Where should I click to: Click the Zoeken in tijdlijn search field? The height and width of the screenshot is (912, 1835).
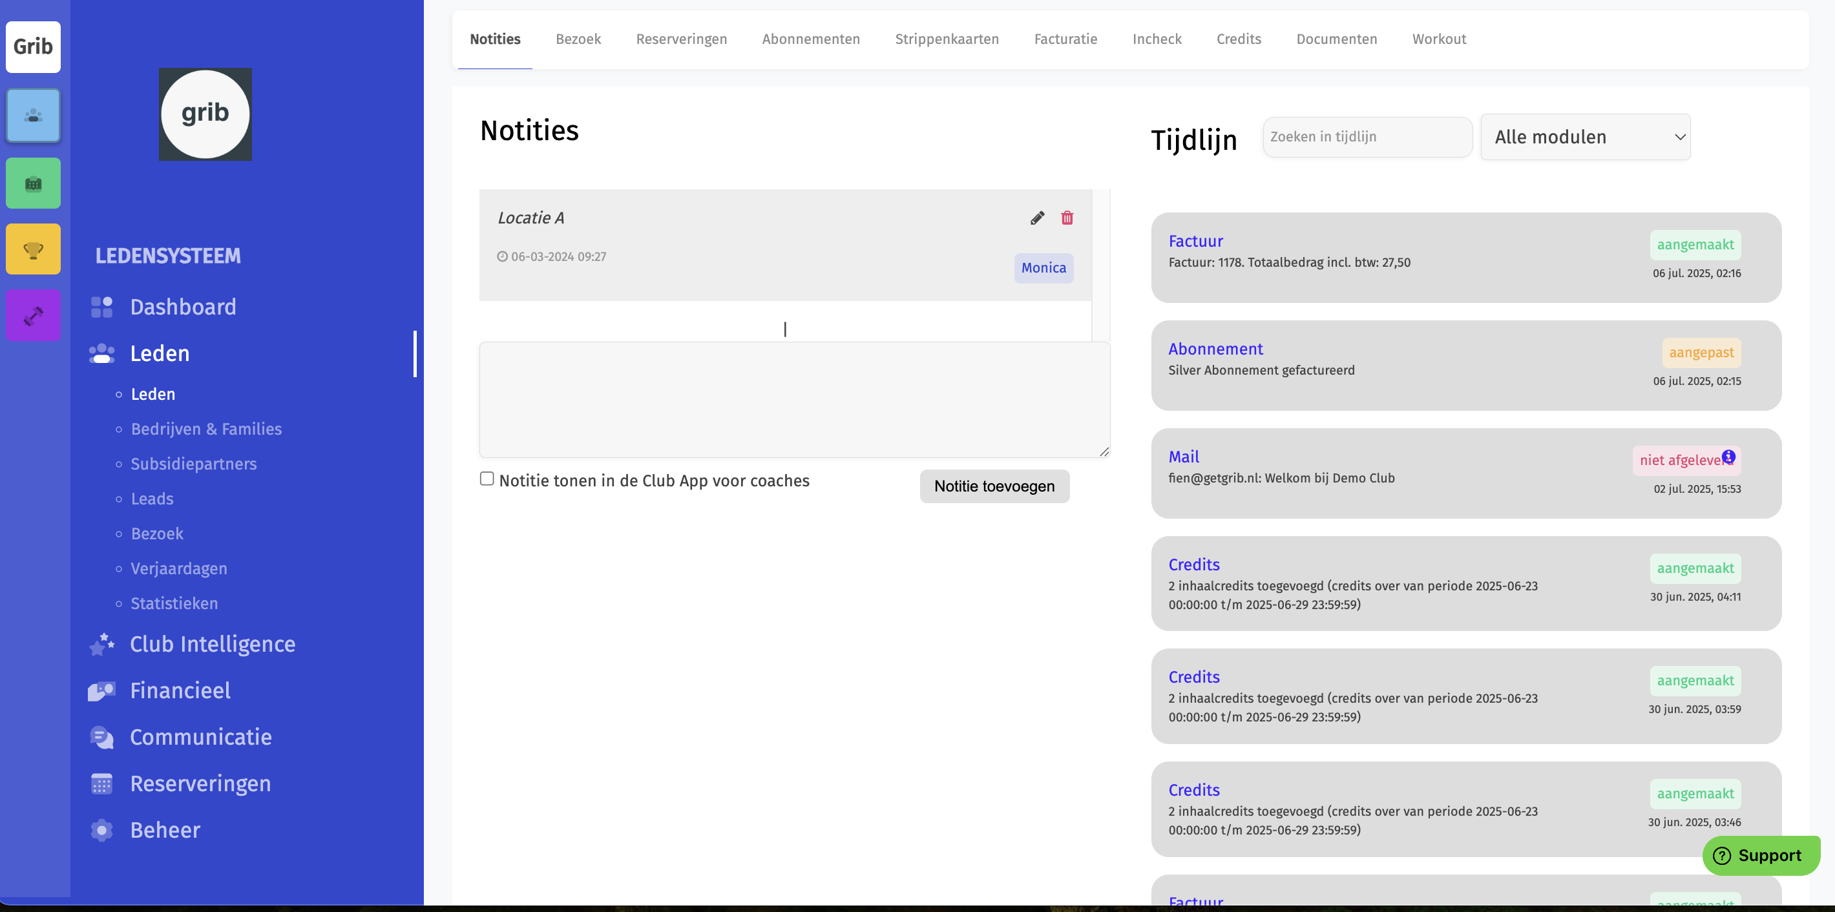click(1367, 137)
